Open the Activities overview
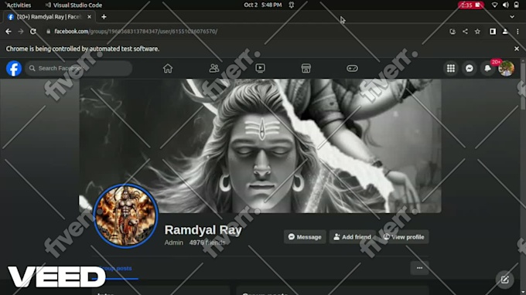The width and height of the screenshot is (526, 295). pos(19,5)
